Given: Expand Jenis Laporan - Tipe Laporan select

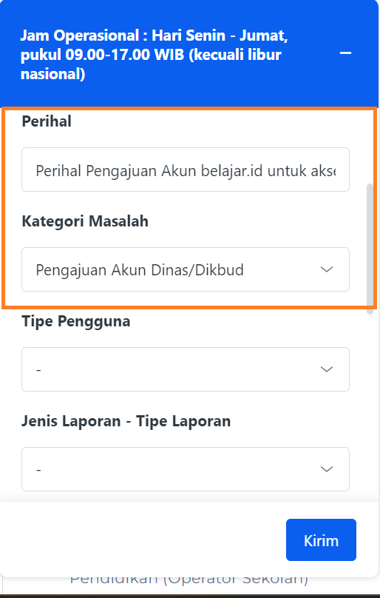Looking at the screenshot, I should click(x=186, y=469).
